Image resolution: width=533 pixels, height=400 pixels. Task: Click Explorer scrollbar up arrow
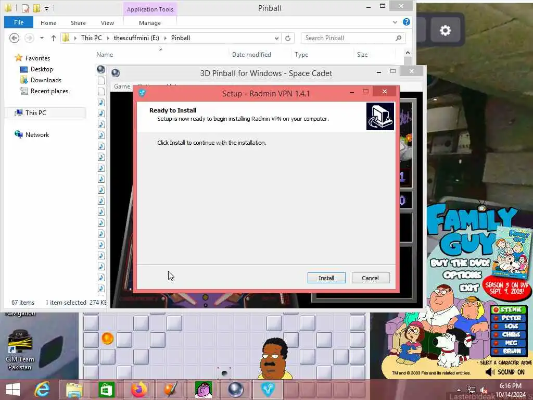click(x=408, y=53)
